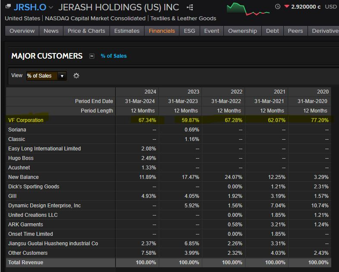Click Dynamic Design 2020 value 10.74%

(x=320, y=206)
